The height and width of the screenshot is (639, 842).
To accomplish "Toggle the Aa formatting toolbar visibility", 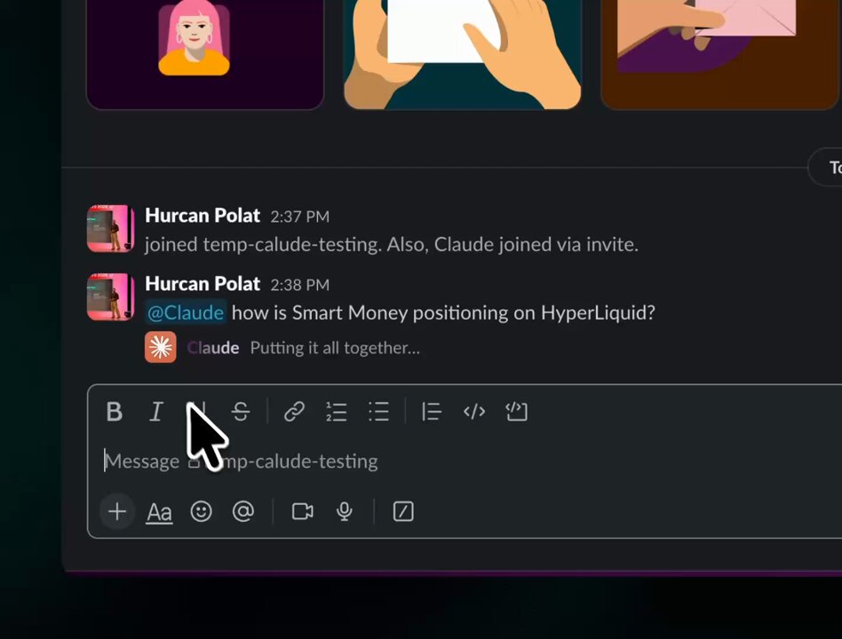I will [x=160, y=512].
